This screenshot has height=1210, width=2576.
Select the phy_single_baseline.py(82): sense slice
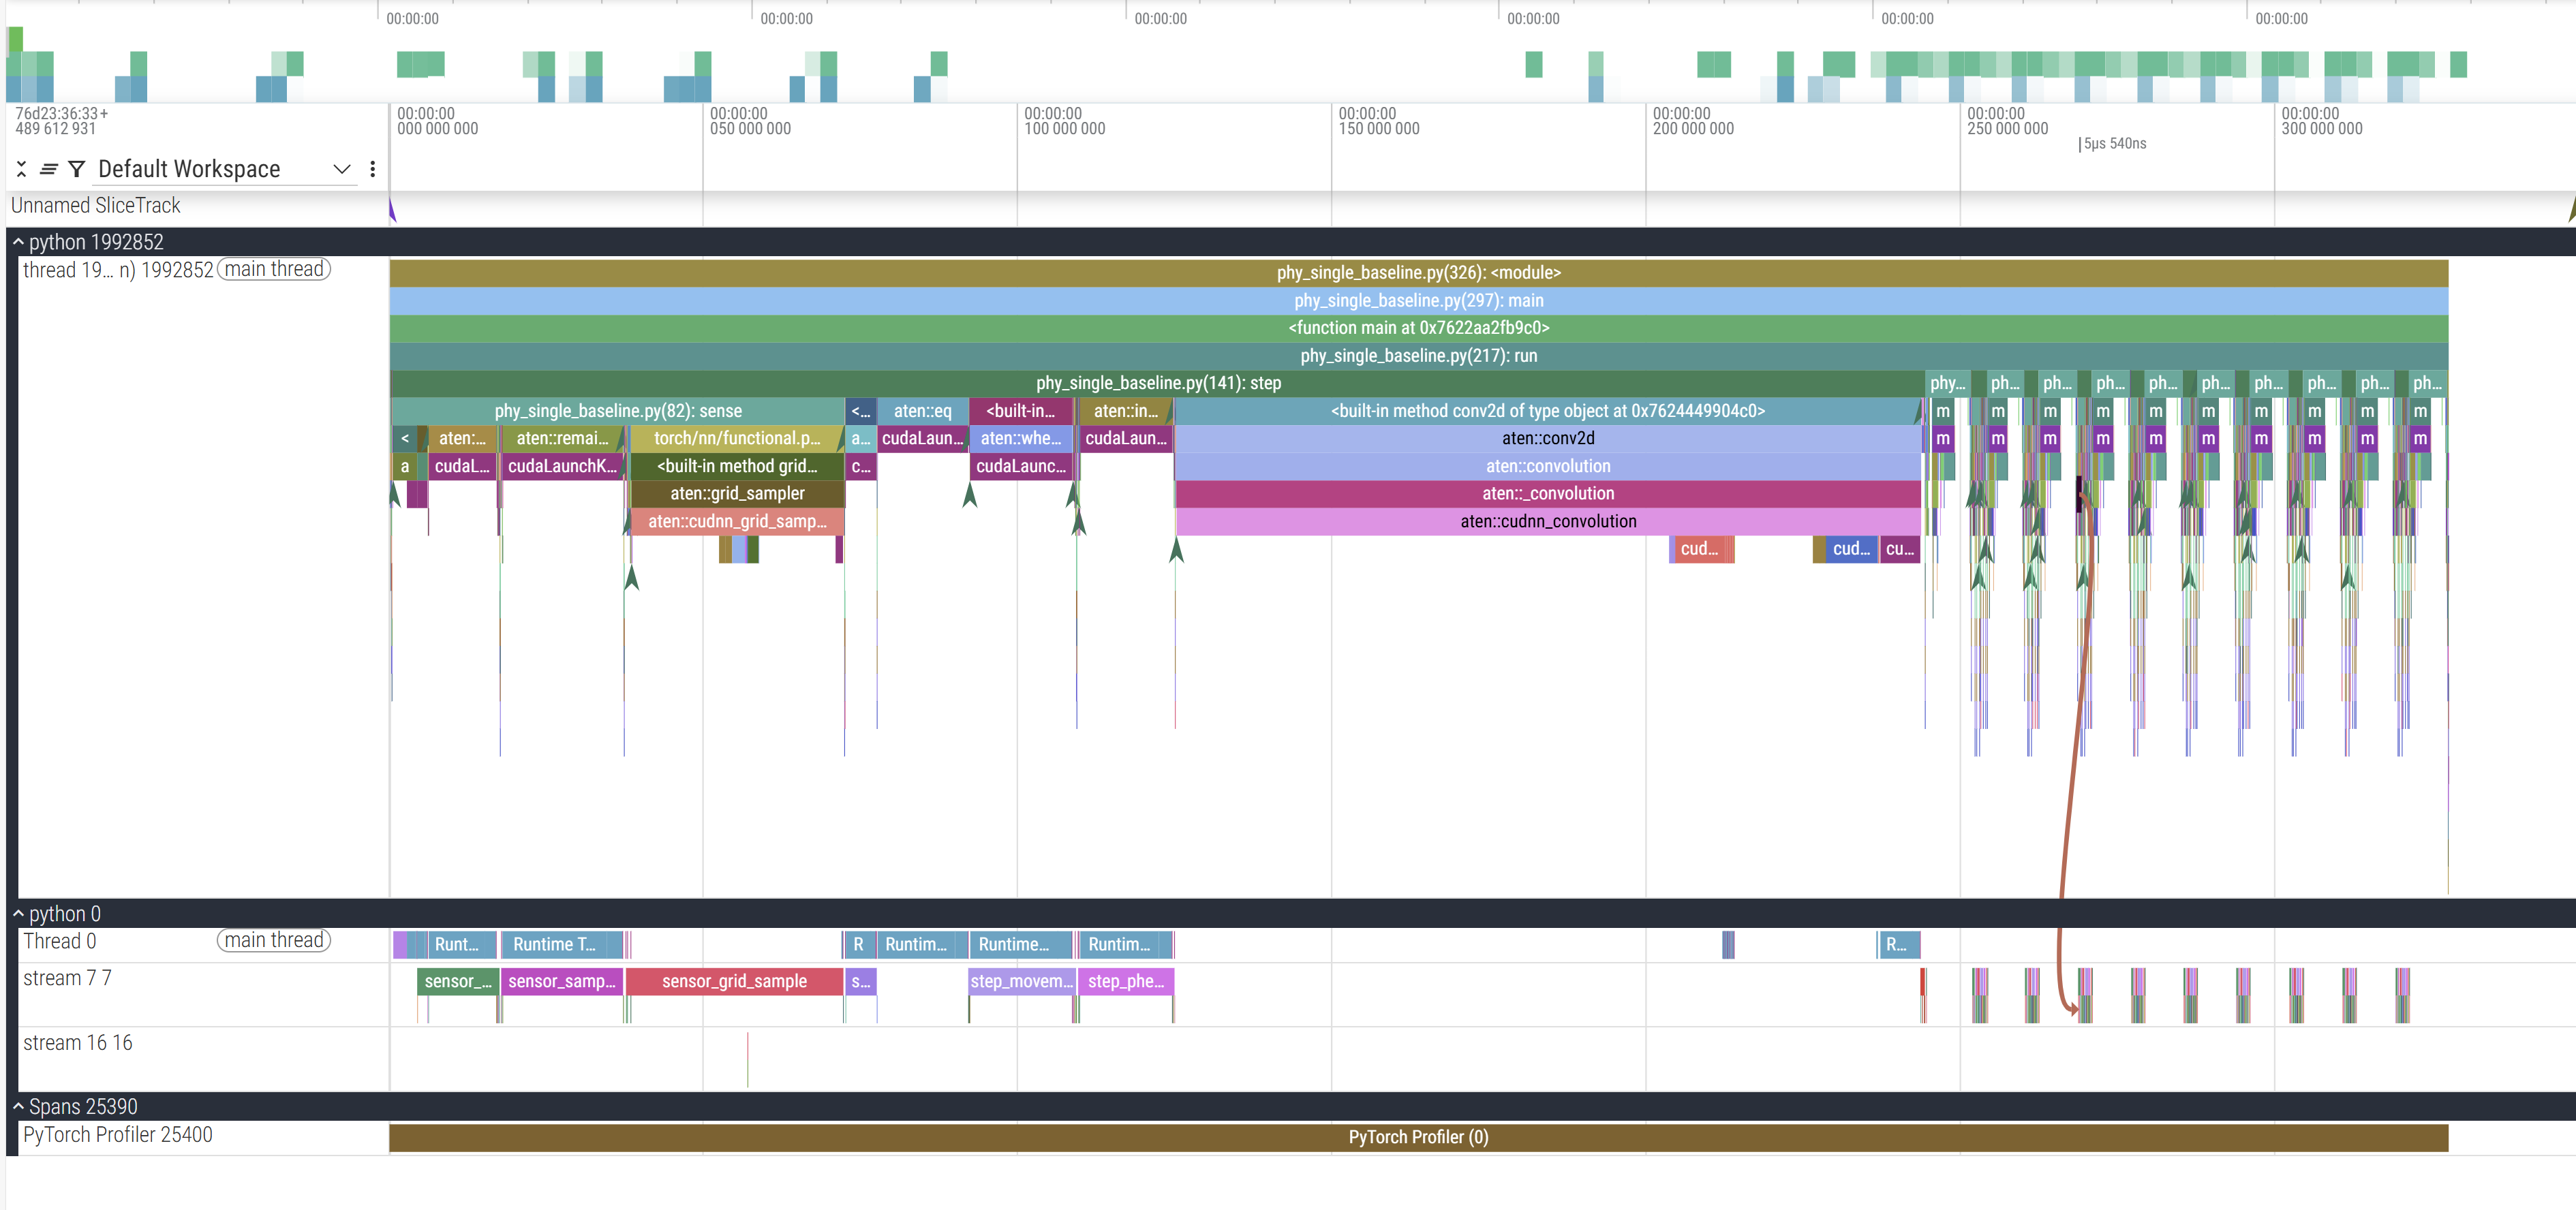[x=617, y=411]
